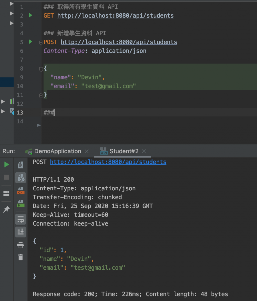The image size is (257, 301).
Task: Toggle the JSON response view
Action: [x=21, y=178]
